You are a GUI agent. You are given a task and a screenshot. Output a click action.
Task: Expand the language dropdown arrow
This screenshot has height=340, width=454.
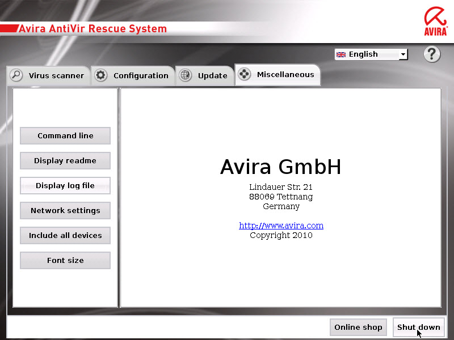click(x=403, y=54)
